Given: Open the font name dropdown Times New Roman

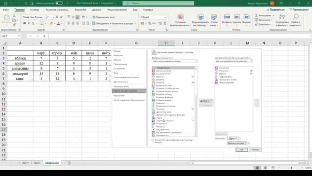Looking at the screenshot, I should [45, 18].
